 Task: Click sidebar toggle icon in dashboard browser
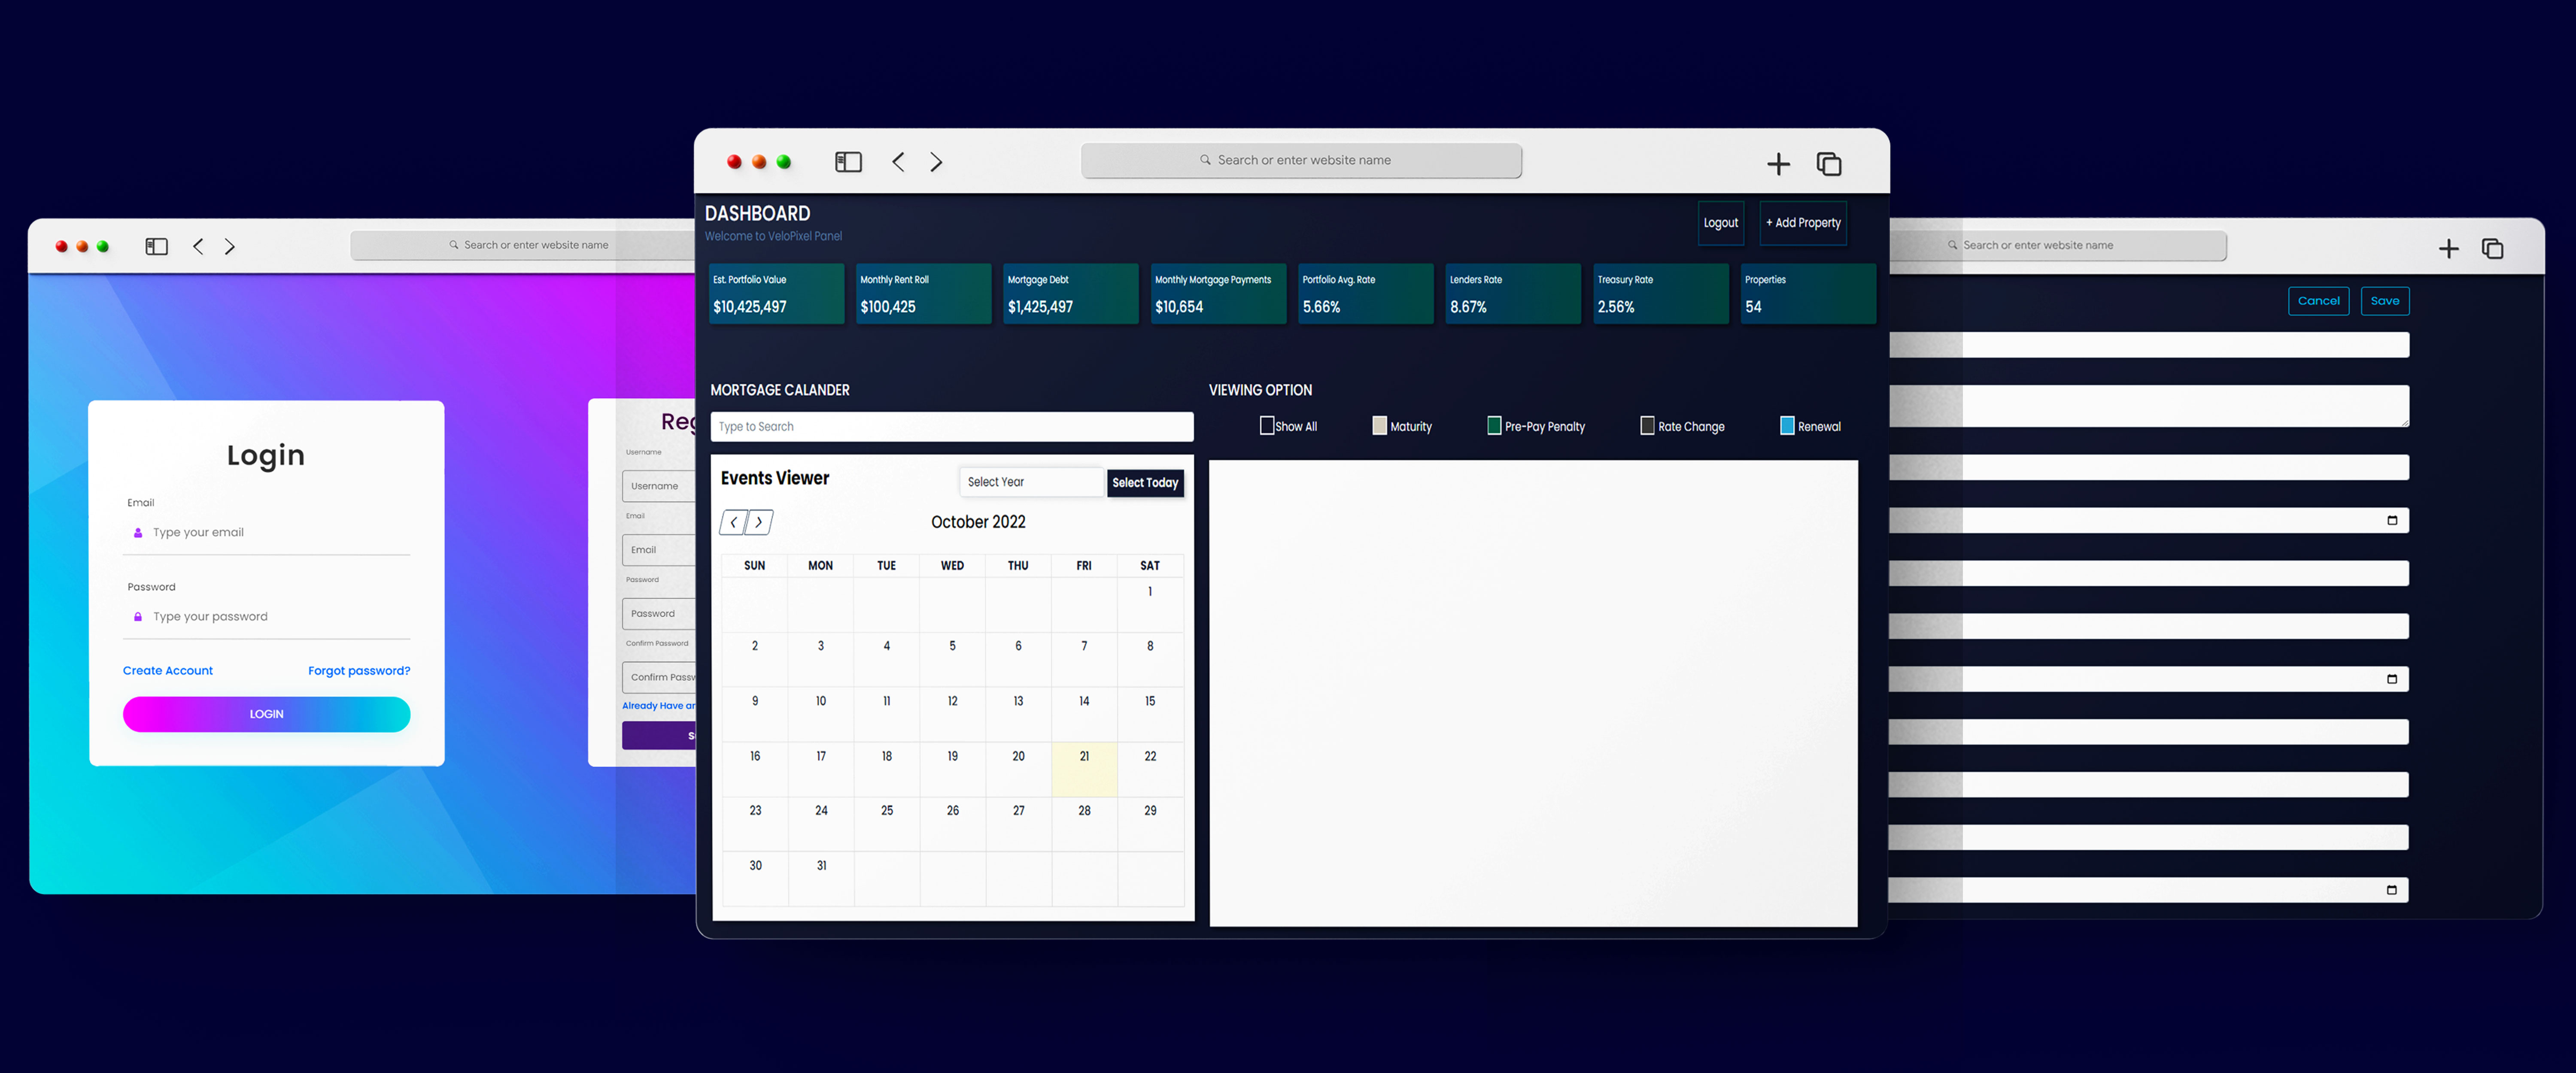848,161
